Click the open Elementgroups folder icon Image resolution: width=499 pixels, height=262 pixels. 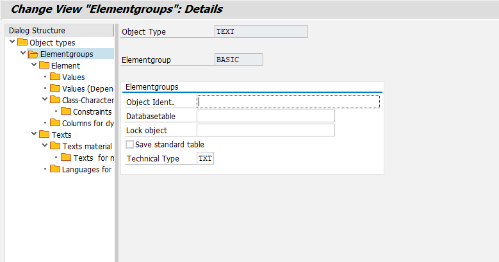click(x=33, y=54)
